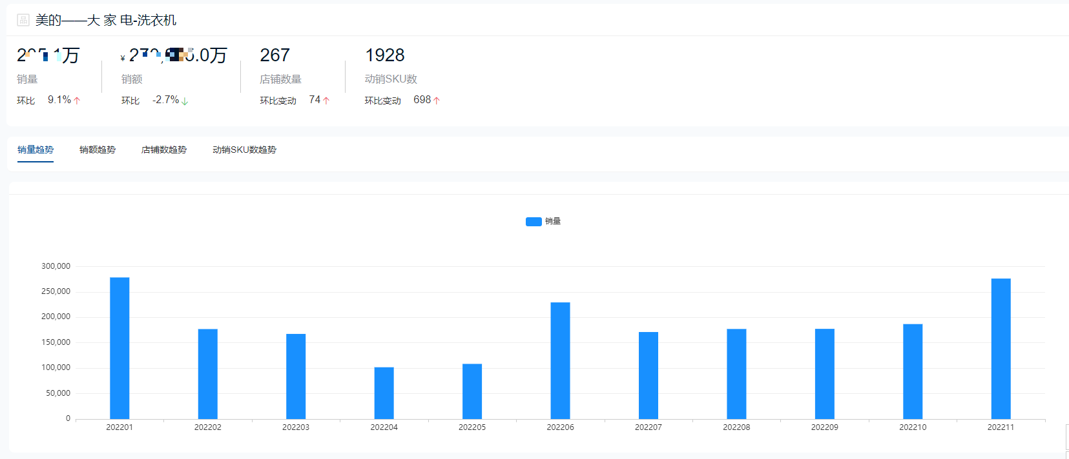
Task: Click the -2.7% change value
Action: click(x=165, y=100)
